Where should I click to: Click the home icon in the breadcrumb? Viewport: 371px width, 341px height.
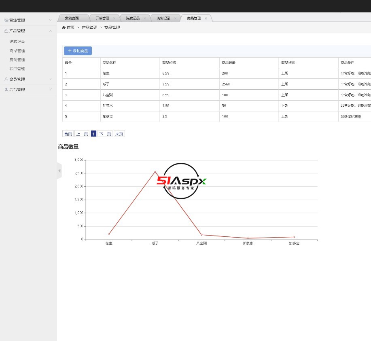click(x=64, y=27)
